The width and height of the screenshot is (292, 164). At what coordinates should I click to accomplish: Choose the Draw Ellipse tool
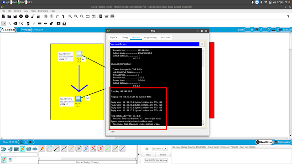(46, 23)
